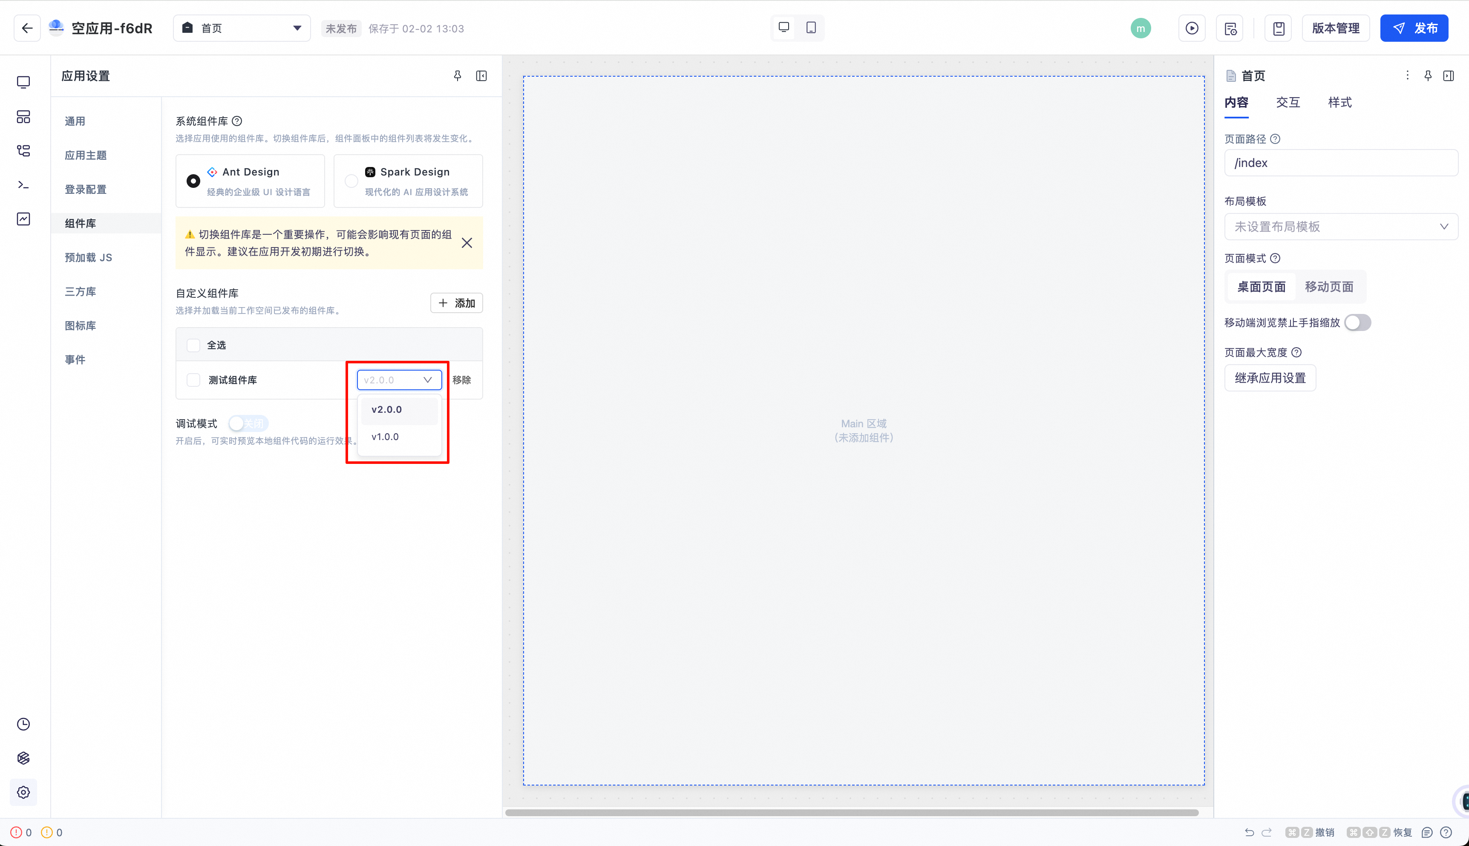This screenshot has height=846, width=1469.
Task: Open the terminal console icon in sidebar
Action: click(23, 185)
